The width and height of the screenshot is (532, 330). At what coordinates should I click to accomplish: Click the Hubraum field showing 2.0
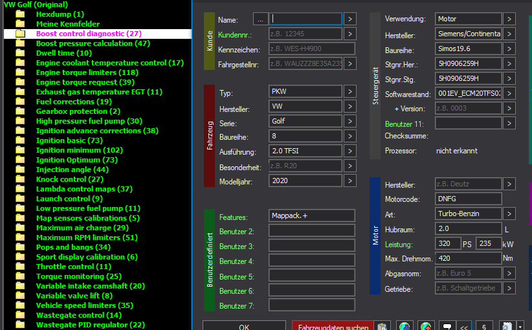point(468,228)
